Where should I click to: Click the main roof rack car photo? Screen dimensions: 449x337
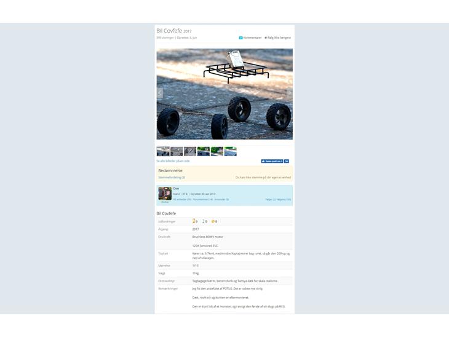[x=224, y=94]
